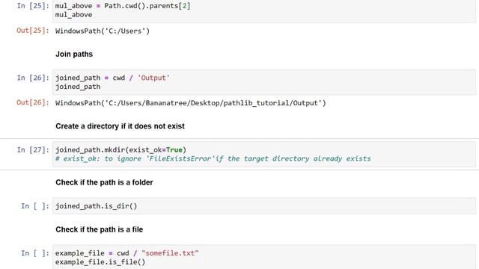Select the joined_path.is_dir() code cell
Image resolution: width=479 pixels, height=269 pixels.
pyautogui.click(x=264, y=206)
